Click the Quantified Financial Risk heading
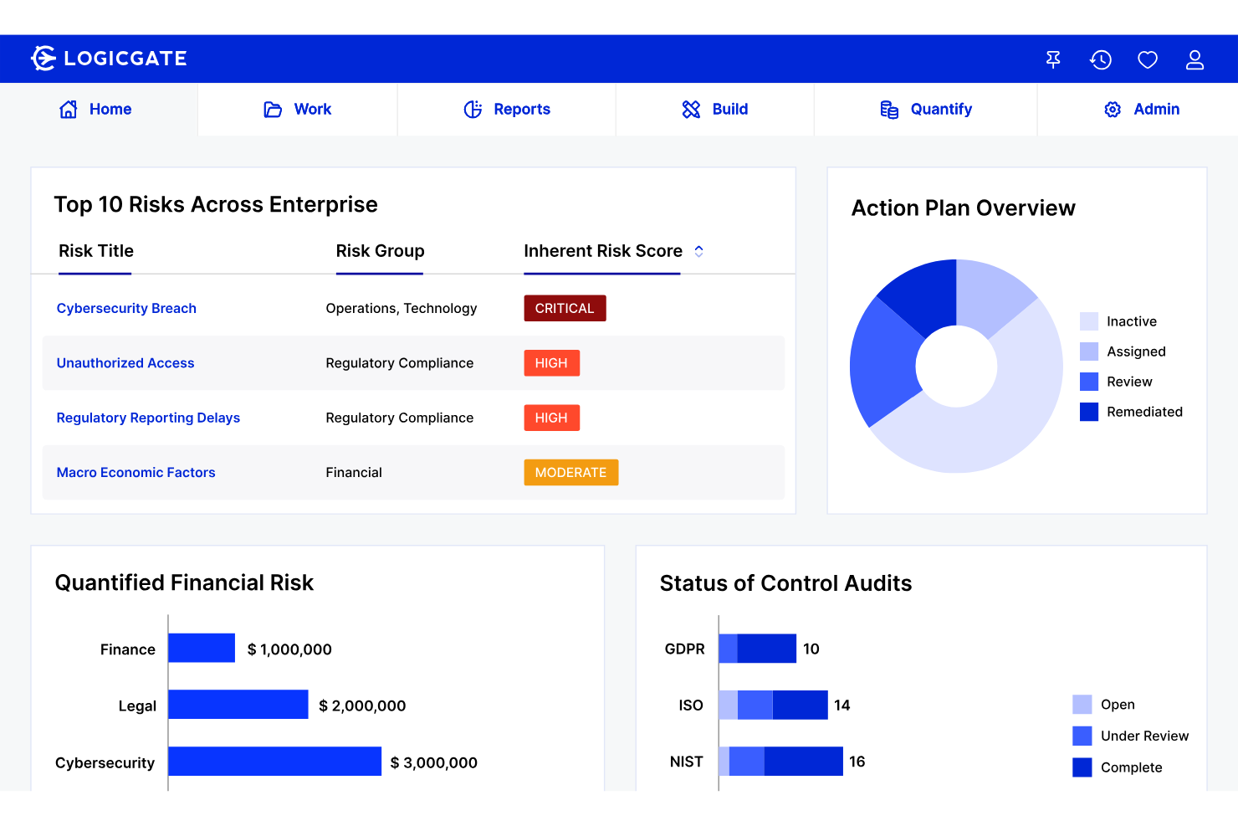 point(184,582)
